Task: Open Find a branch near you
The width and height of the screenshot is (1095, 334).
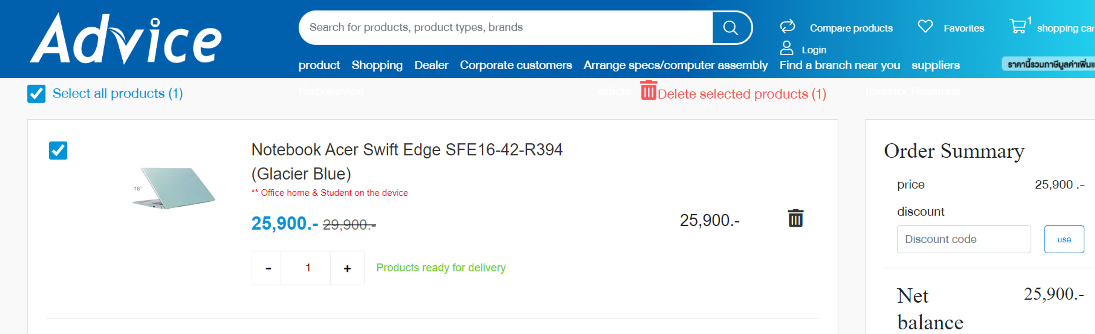Action: pyautogui.click(x=839, y=65)
